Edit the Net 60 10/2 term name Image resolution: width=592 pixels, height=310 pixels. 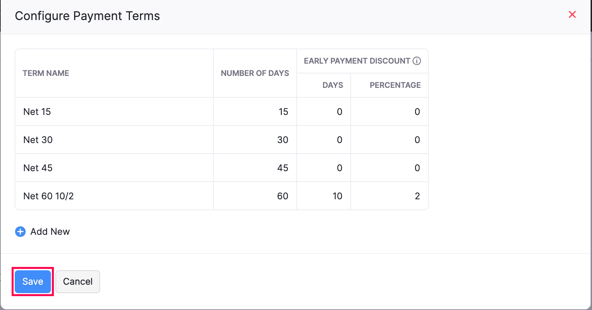[114, 196]
